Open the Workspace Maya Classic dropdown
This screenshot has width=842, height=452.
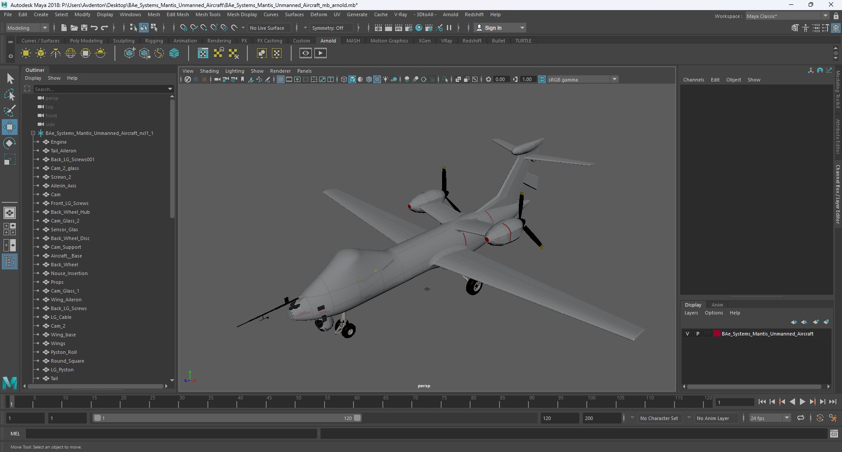pyautogui.click(x=787, y=16)
